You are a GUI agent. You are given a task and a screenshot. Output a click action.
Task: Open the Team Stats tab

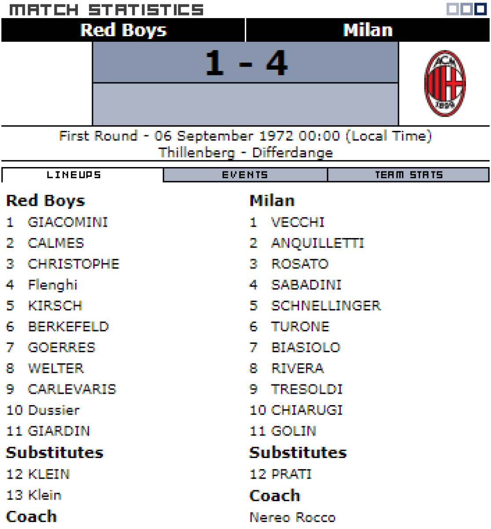(x=408, y=175)
